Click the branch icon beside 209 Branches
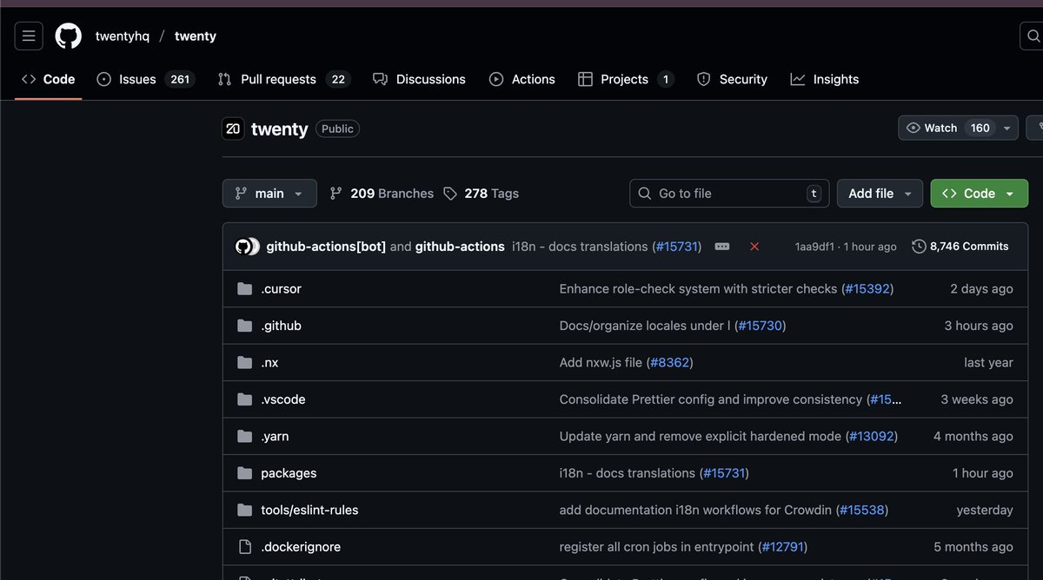The image size is (1043, 580). coord(336,194)
